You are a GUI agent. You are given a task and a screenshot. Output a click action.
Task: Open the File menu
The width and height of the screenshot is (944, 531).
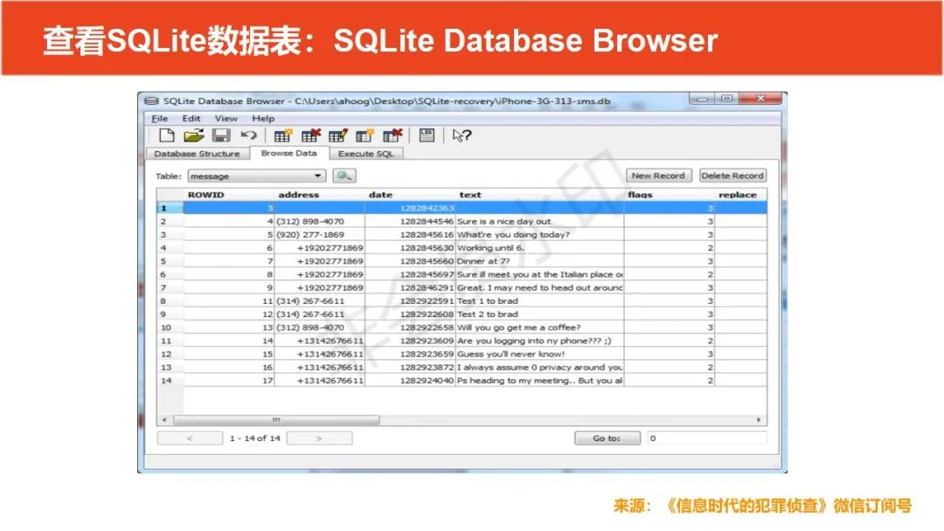[160, 119]
